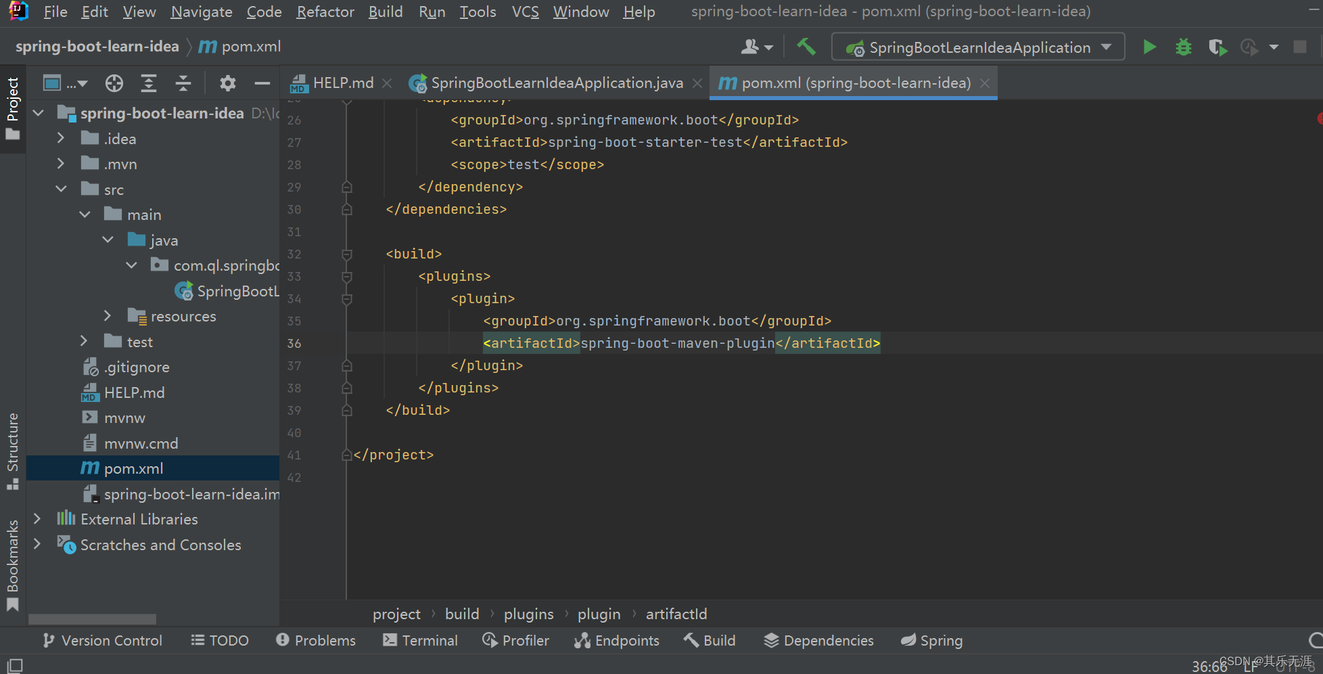Open the profiler run icon dropdown

pos(1274,47)
